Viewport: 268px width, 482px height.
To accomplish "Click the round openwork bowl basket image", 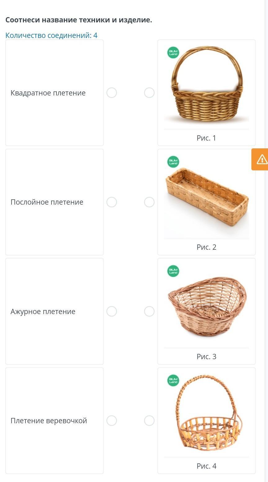I will click(x=207, y=306).
